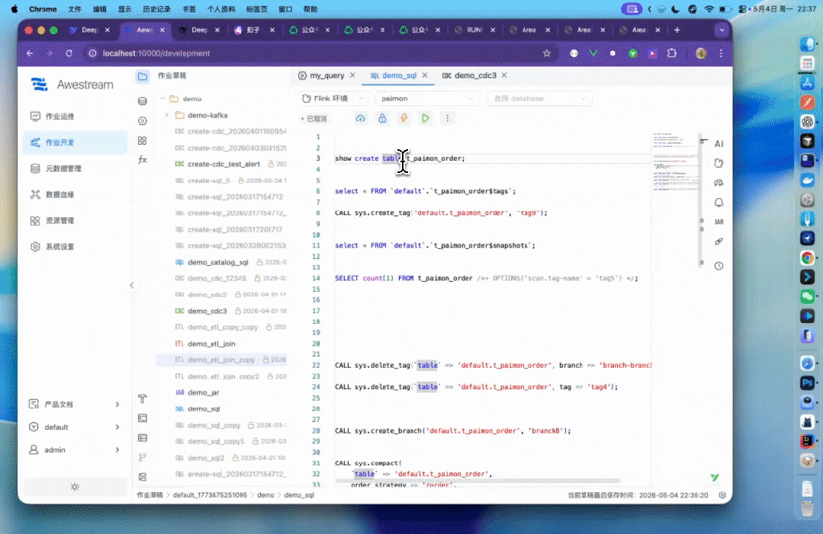Image resolution: width=823 pixels, height=534 pixels.
Task: Click the green bird icon at editor bottom right
Action: [715, 478]
